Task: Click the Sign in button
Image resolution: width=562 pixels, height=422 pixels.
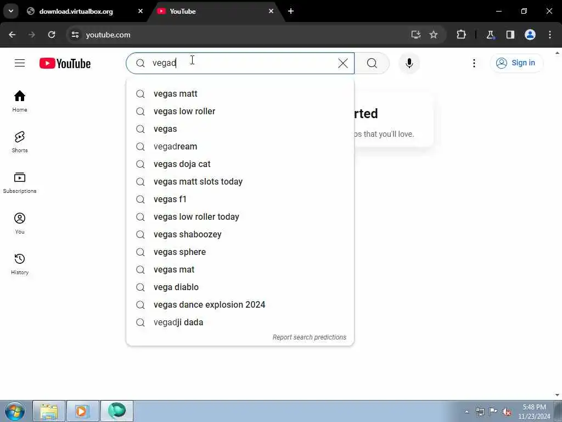Action: 516,63
